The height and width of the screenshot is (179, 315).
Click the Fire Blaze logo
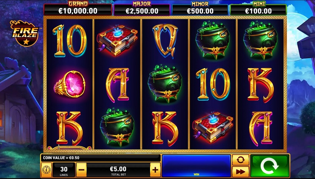[25, 33]
